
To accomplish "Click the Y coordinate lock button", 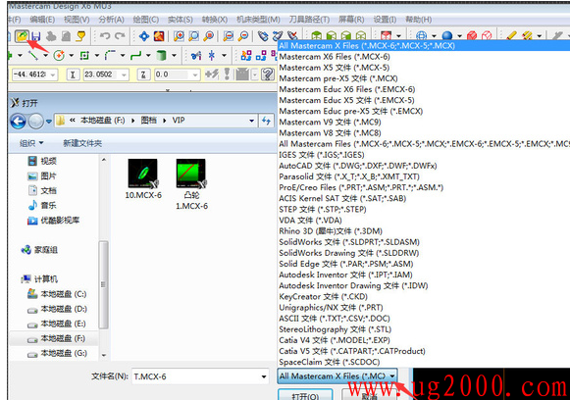I will [73, 75].
